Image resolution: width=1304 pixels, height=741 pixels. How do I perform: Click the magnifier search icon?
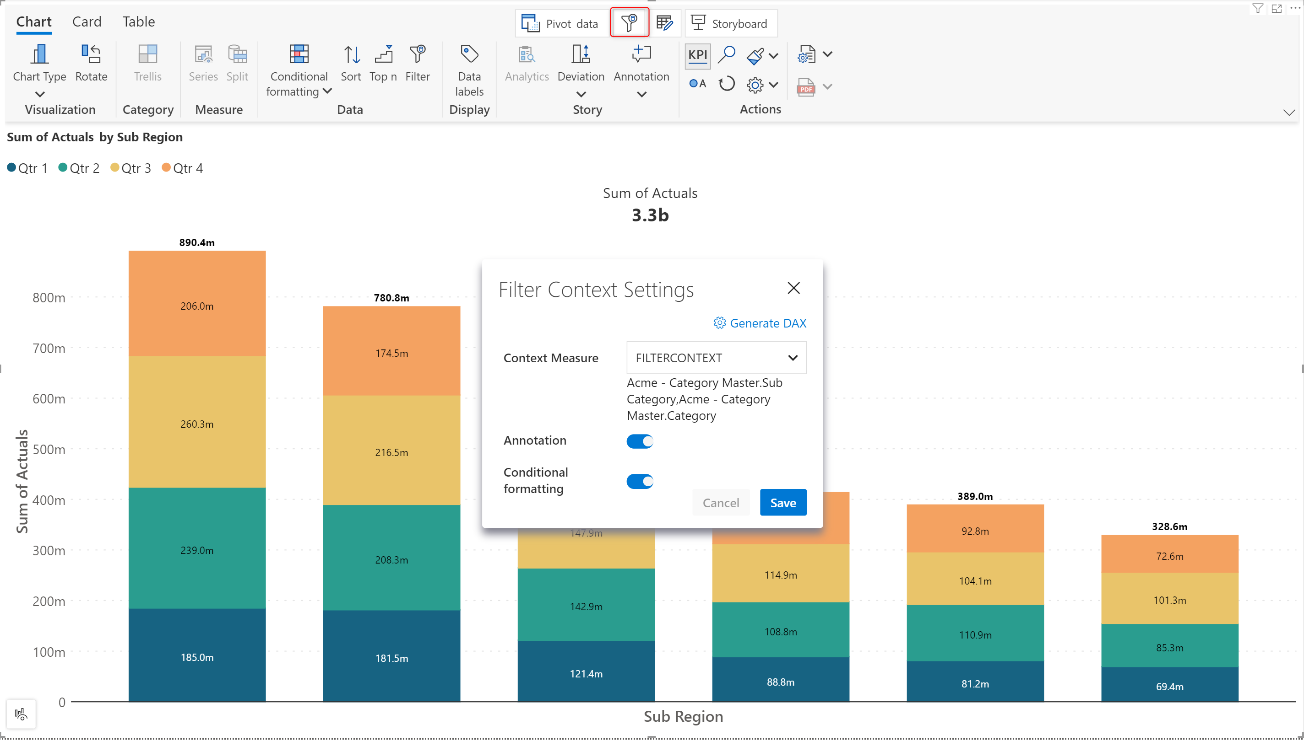(726, 54)
